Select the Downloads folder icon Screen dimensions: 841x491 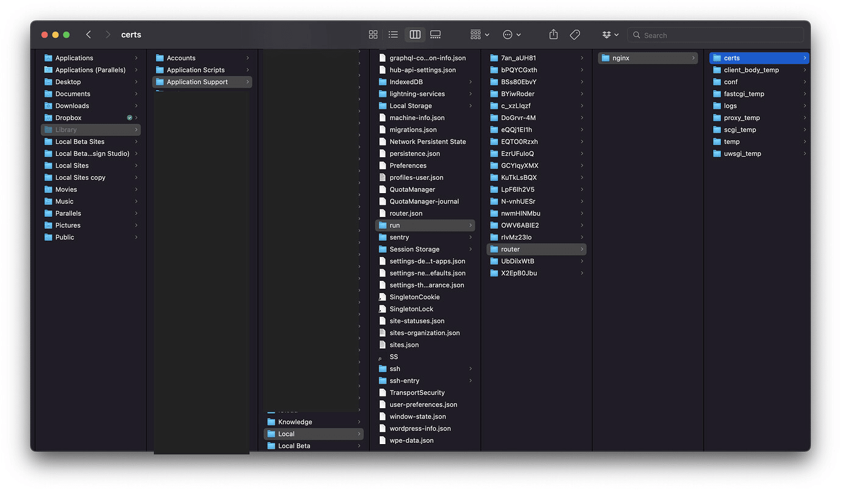click(x=49, y=105)
